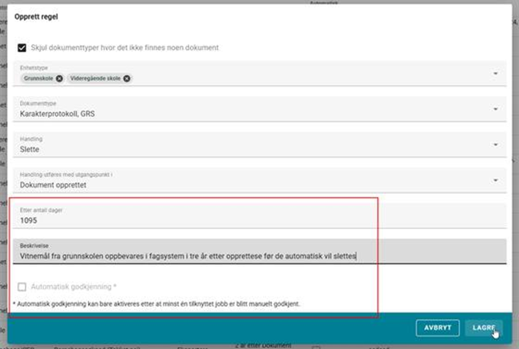Click into the Beskrivelse text field
The width and height of the screenshot is (519, 349).
237,256
